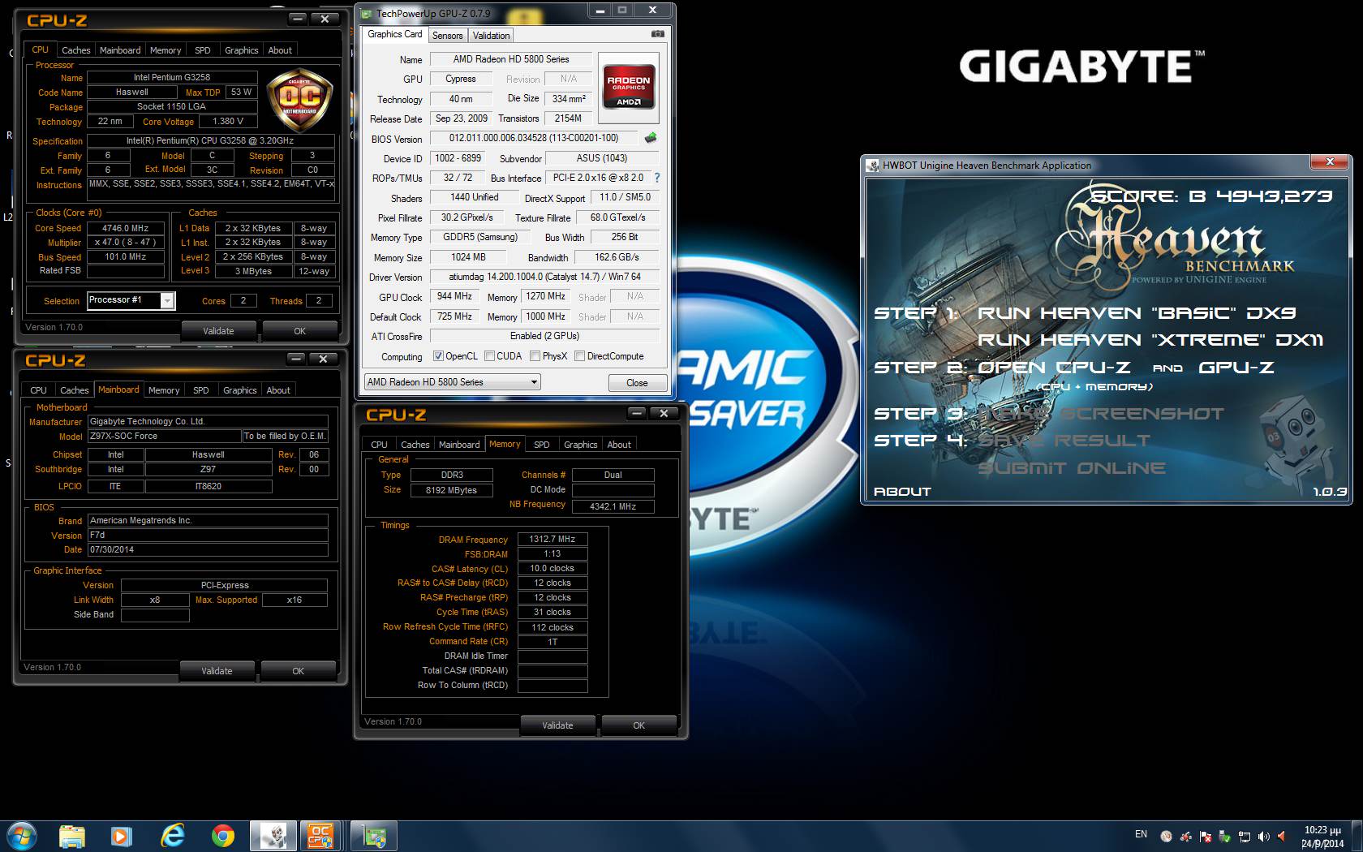Click the Close button in GPU-Z
This screenshot has width=1363, height=852.
(637, 383)
